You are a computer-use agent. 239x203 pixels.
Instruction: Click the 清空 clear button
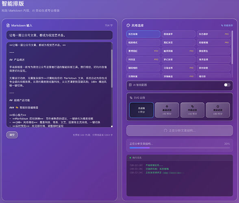pos(12,135)
